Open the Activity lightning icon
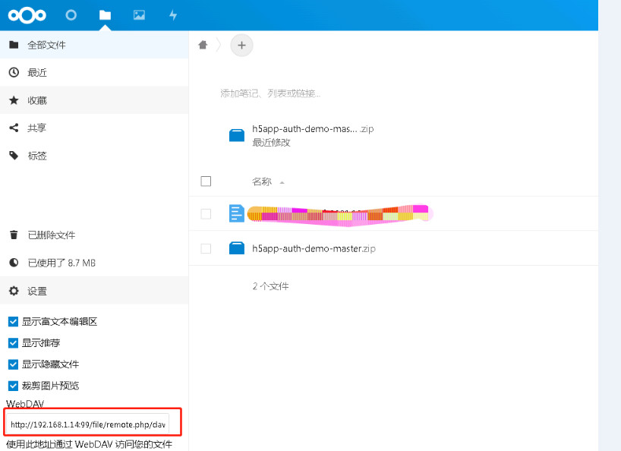The width and height of the screenshot is (621, 451). coord(172,14)
